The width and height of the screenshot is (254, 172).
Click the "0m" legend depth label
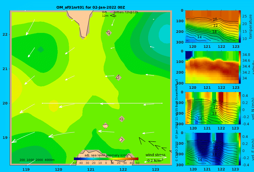tap(104, 12)
